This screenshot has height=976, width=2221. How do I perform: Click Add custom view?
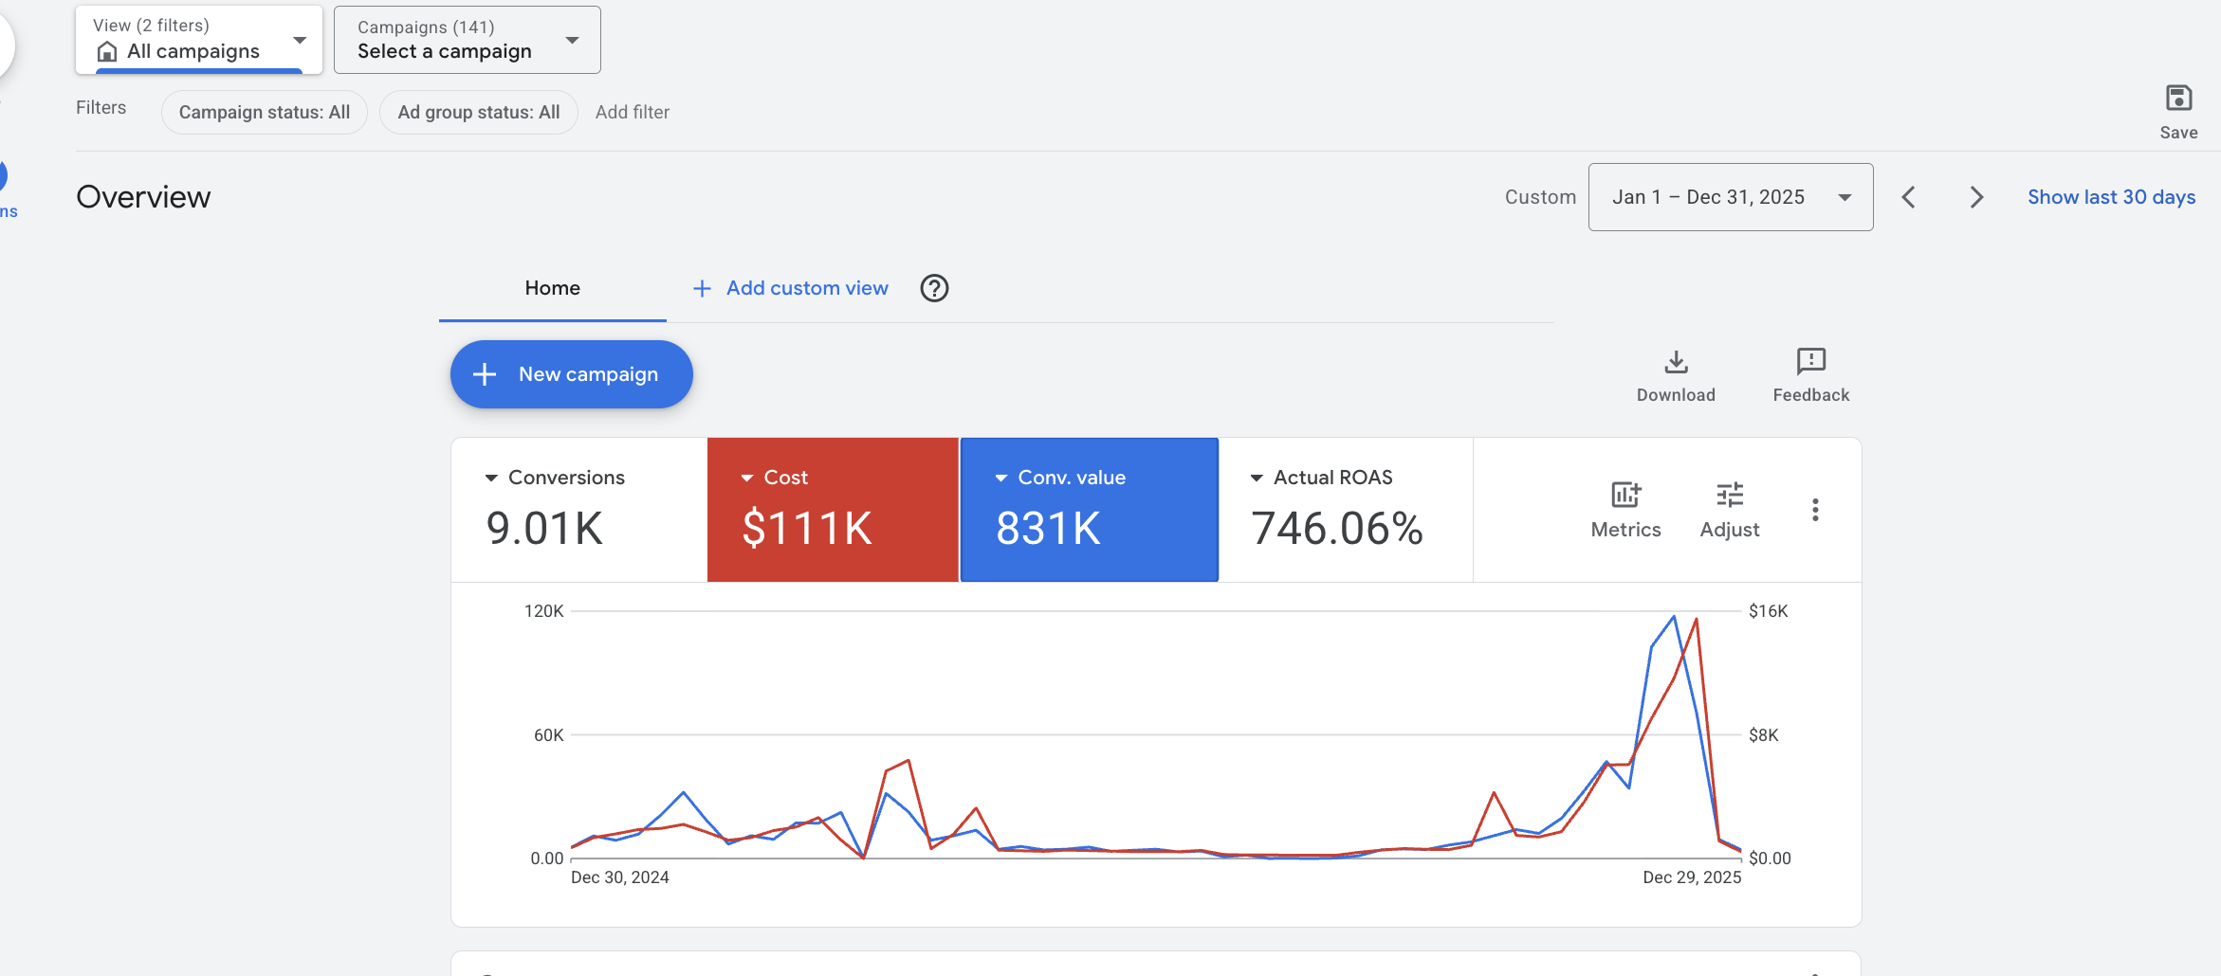coord(807,288)
